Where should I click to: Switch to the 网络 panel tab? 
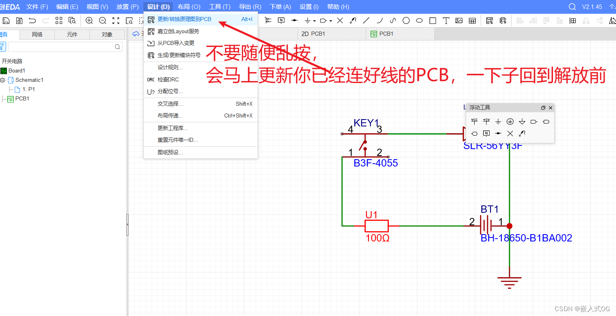tap(37, 34)
